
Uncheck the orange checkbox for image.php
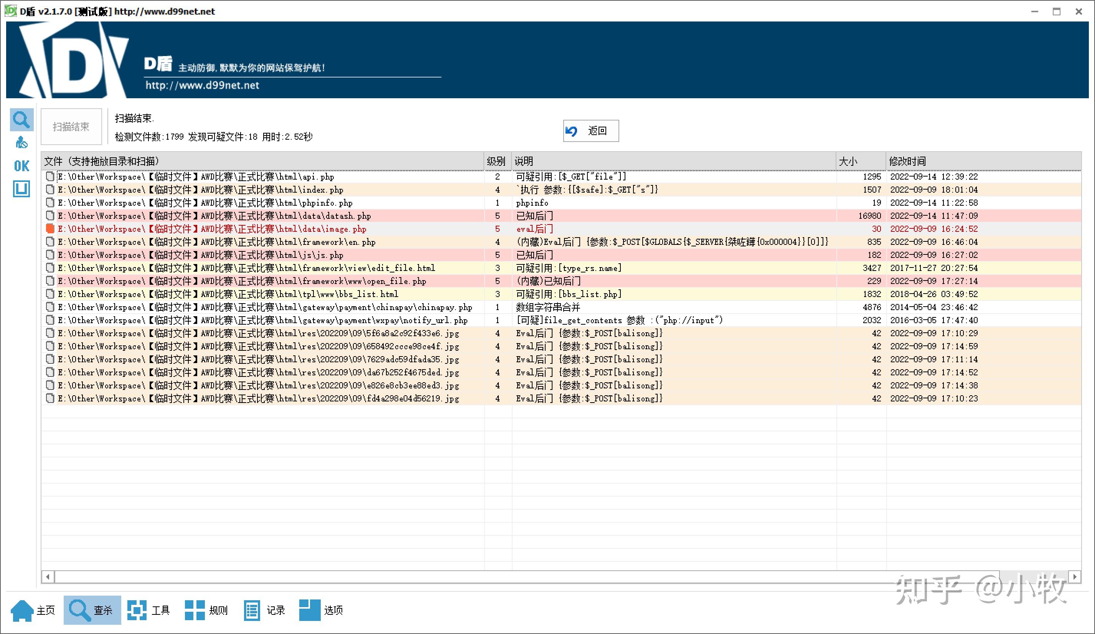pos(50,229)
